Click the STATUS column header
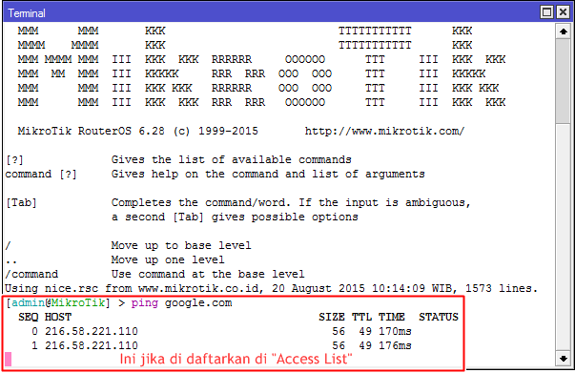The image size is (575, 373). [x=439, y=317]
